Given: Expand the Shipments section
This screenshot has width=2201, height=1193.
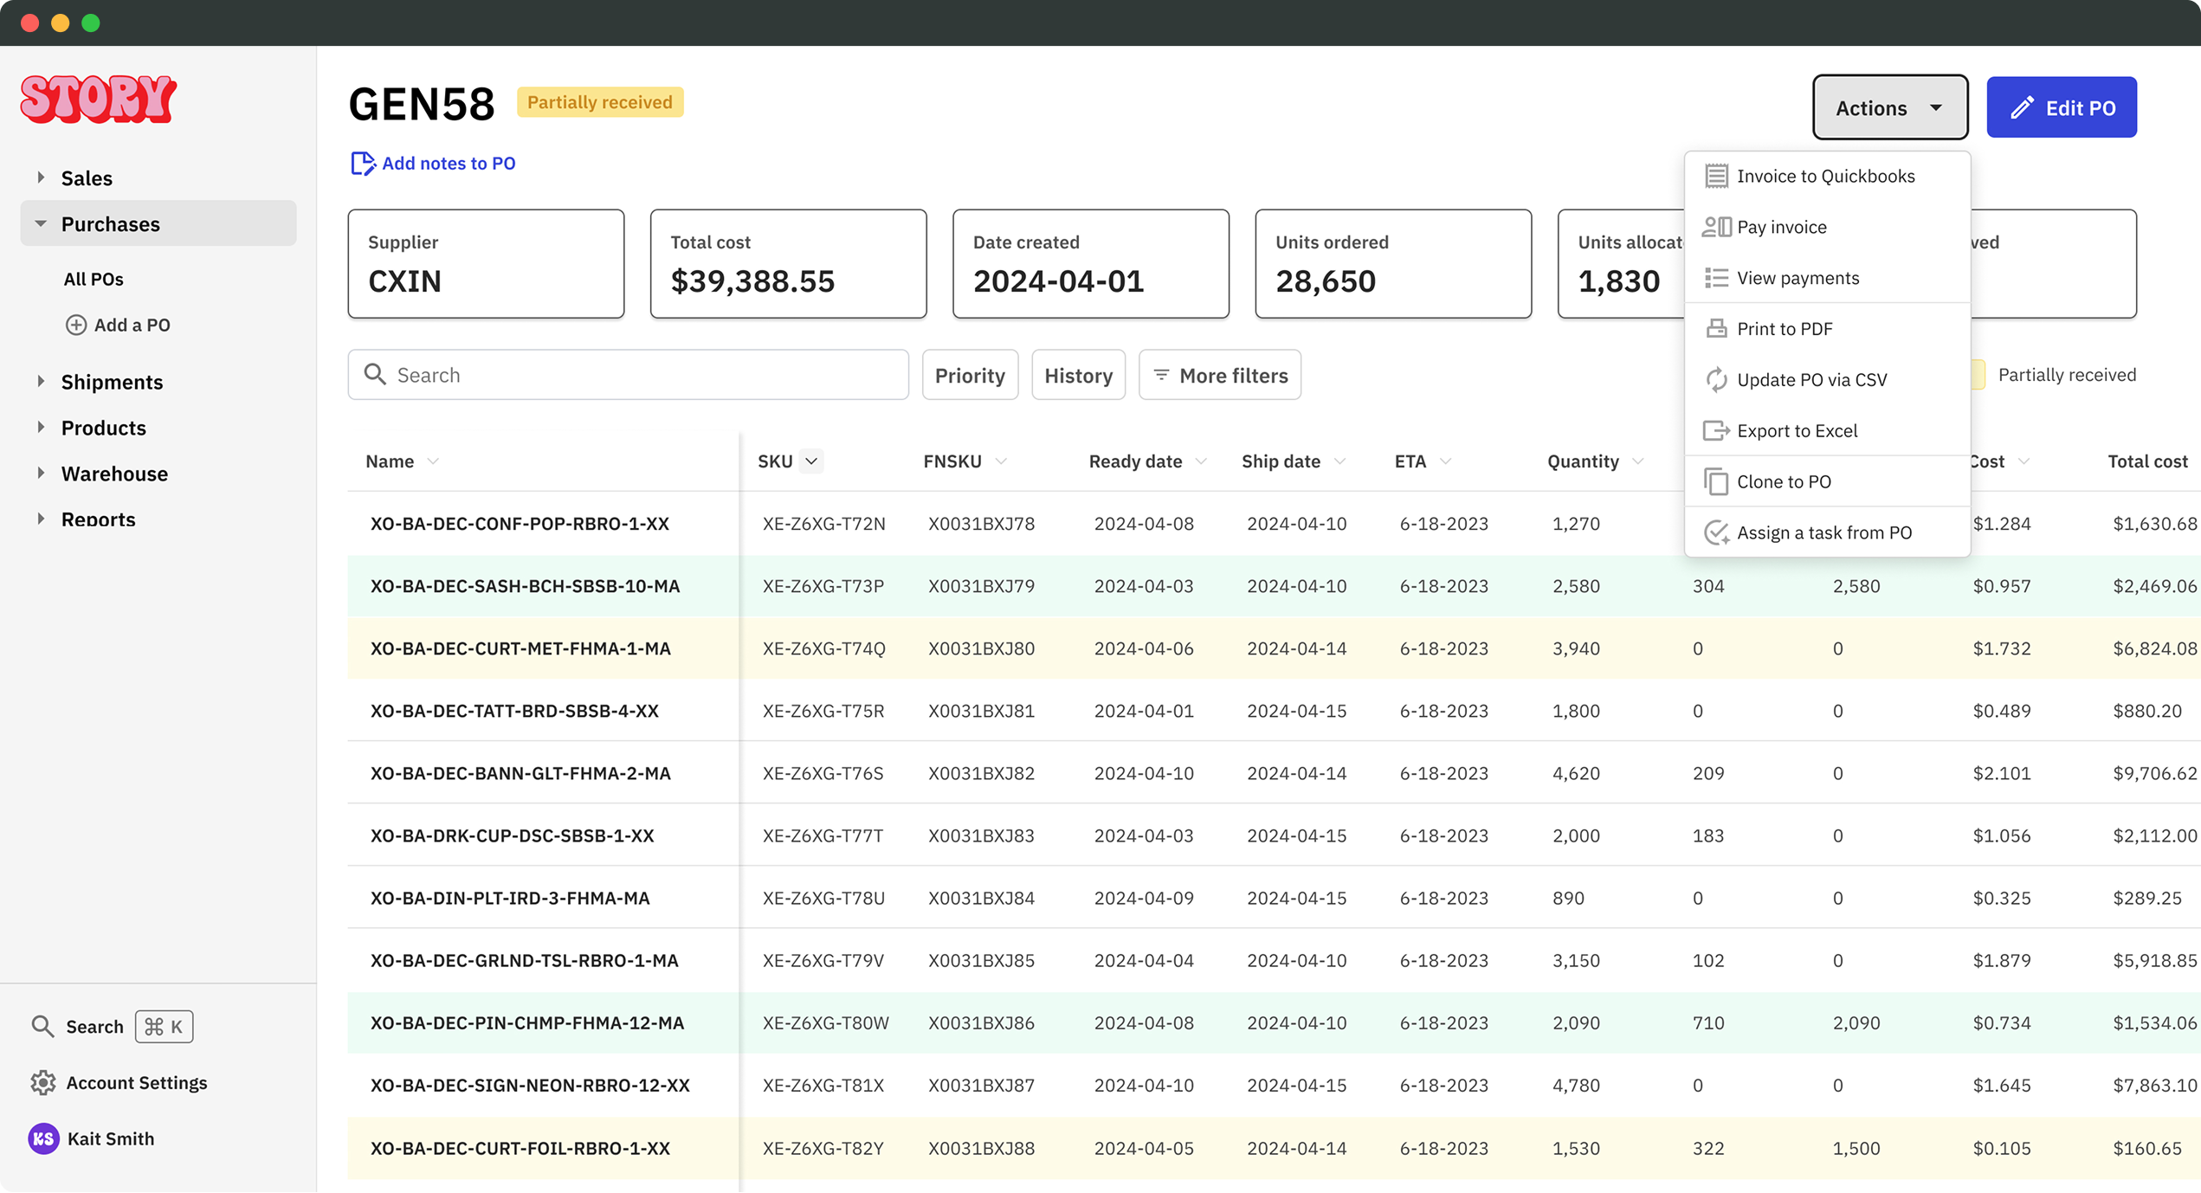Looking at the screenshot, I should (x=41, y=381).
